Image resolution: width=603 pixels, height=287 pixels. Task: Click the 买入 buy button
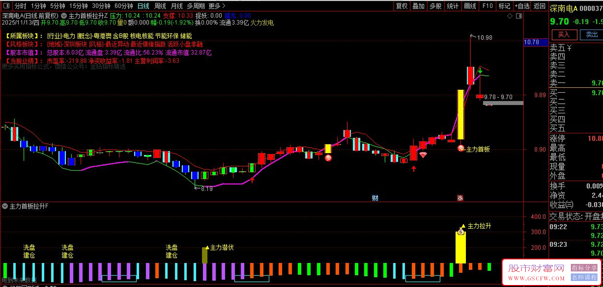tap(564, 35)
